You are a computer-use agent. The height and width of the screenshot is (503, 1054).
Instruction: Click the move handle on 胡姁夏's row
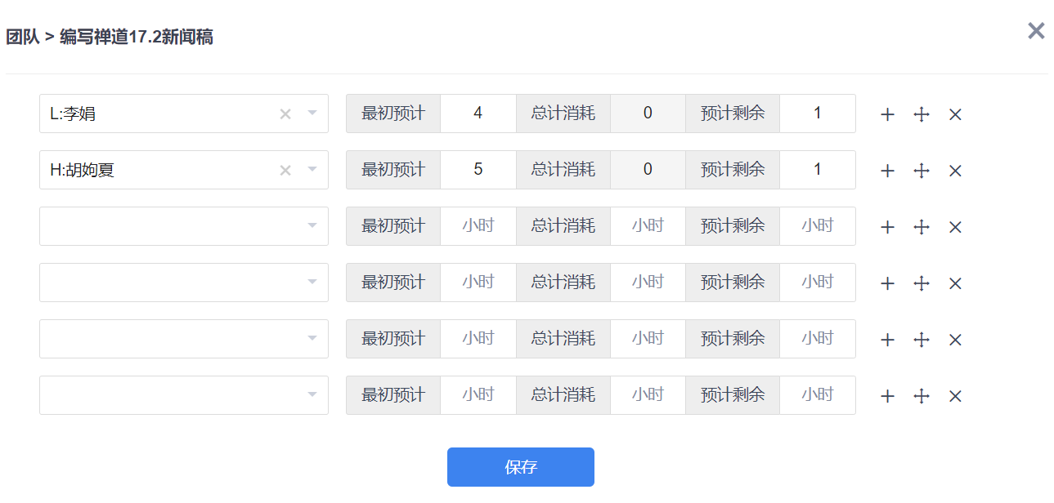pos(922,171)
